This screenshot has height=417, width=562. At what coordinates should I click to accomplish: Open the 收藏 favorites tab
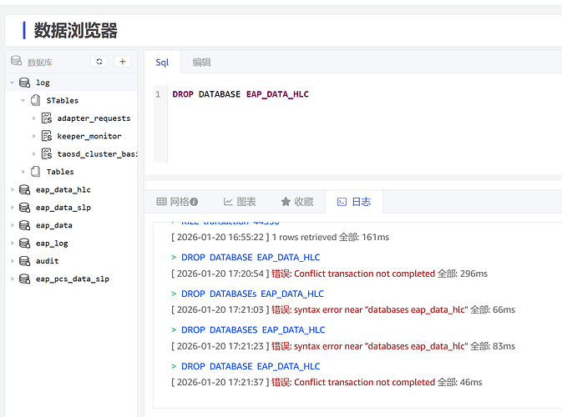coord(296,202)
